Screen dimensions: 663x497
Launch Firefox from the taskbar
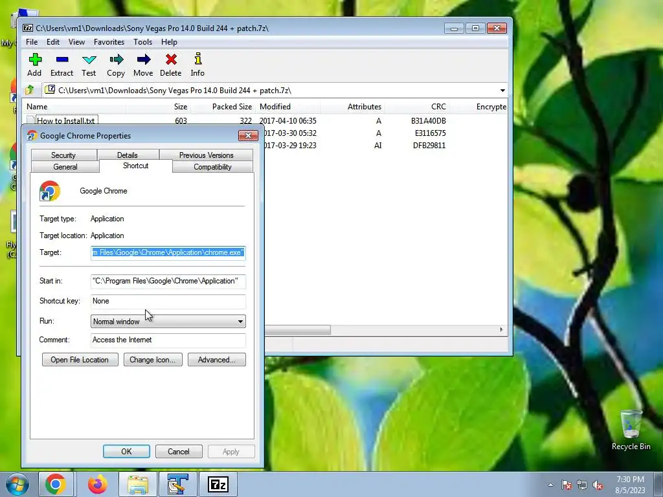click(98, 484)
